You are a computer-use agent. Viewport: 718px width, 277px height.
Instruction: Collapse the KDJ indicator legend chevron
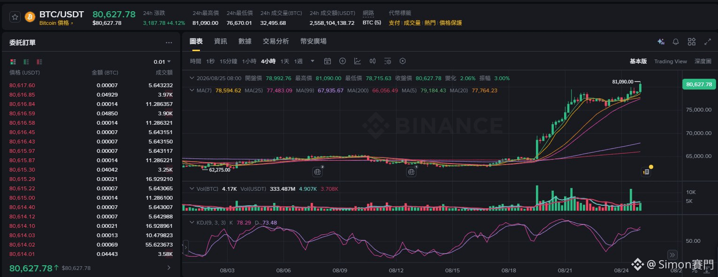pos(191,222)
